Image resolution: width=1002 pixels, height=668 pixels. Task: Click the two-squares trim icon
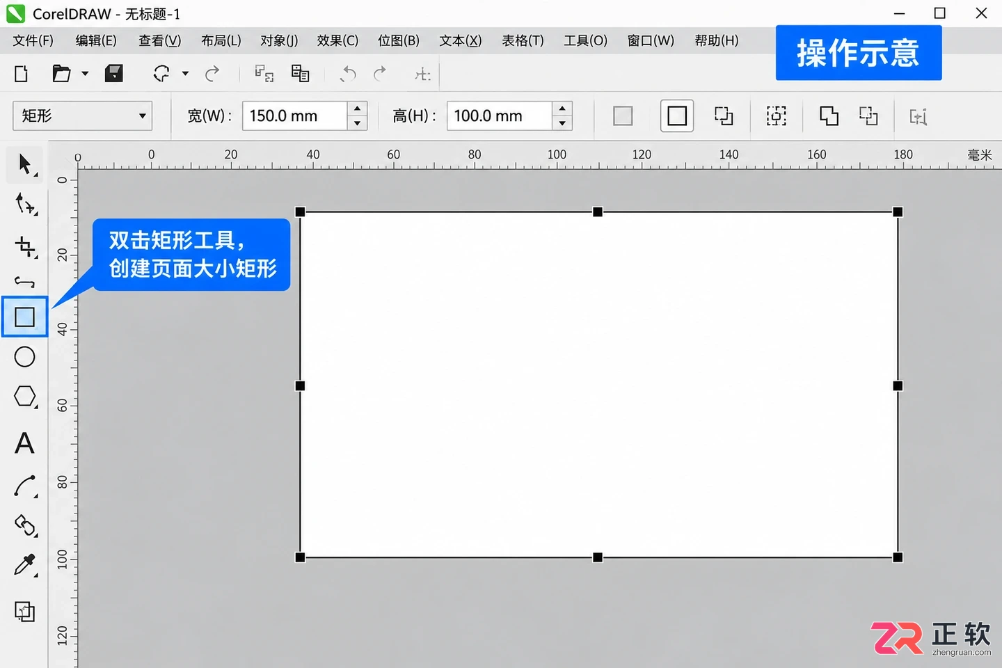point(868,116)
